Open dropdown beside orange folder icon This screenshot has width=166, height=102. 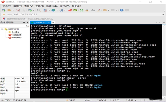pyautogui.click(x=109, y=10)
